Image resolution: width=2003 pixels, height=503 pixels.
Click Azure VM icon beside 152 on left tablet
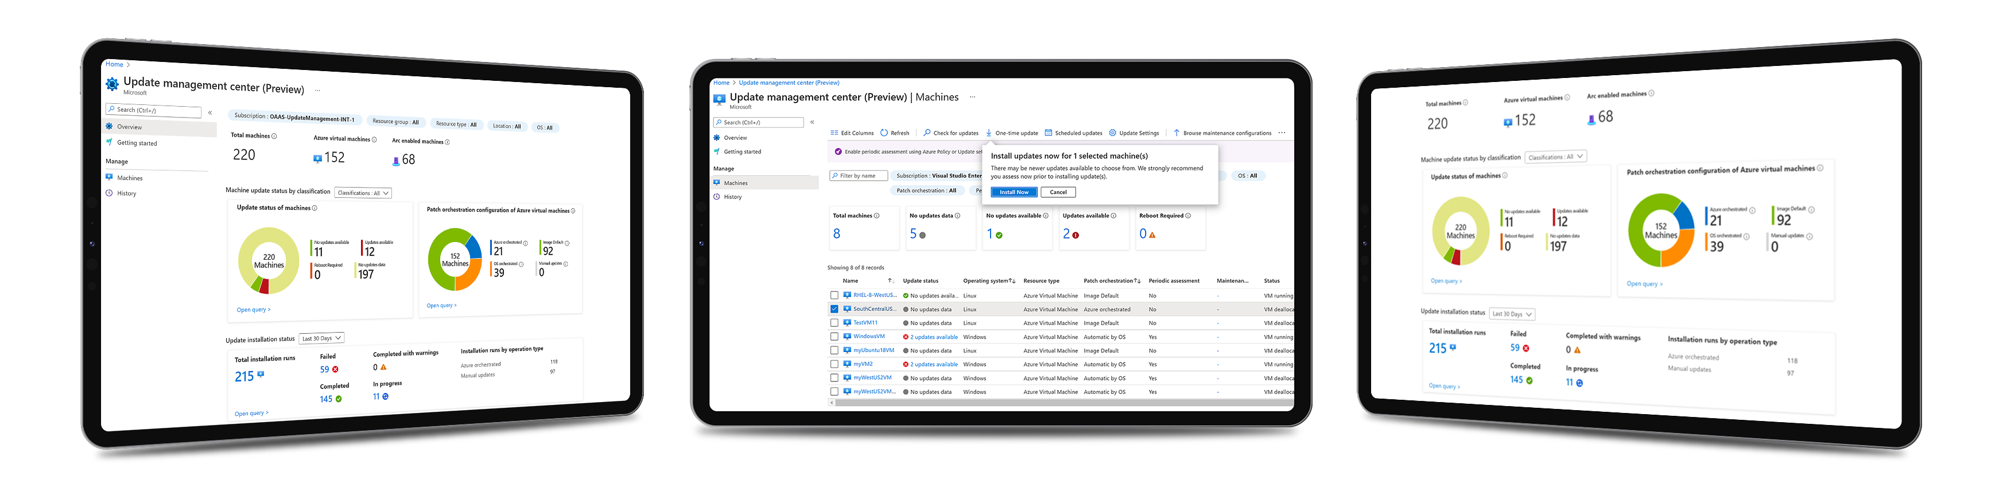317,159
